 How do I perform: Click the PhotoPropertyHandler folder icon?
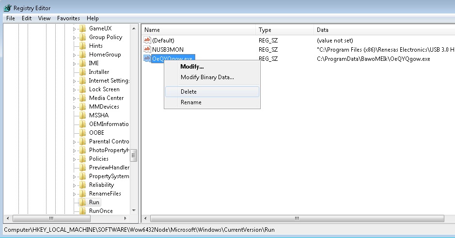coord(83,150)
